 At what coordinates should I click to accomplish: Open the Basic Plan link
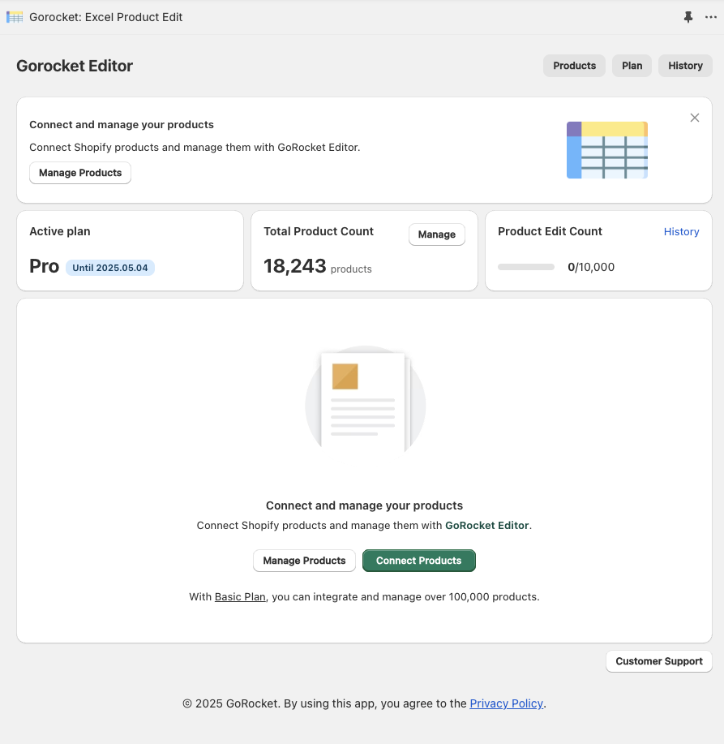coord(240,597)
